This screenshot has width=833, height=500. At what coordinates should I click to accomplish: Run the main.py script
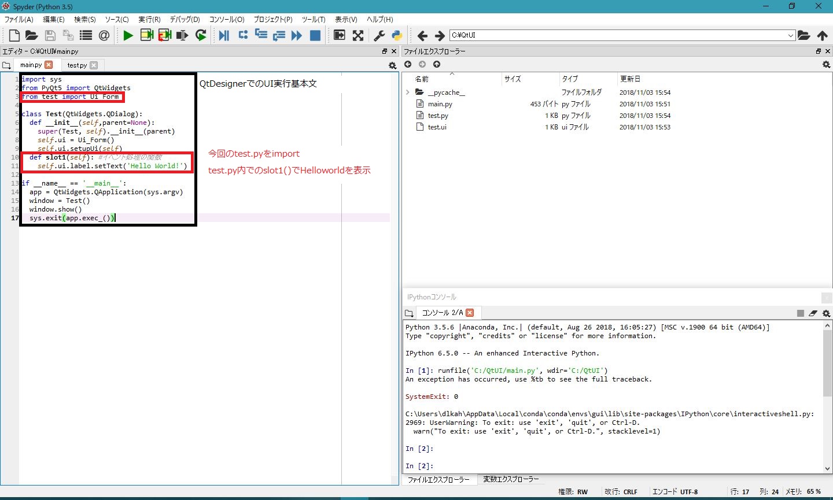128,35
